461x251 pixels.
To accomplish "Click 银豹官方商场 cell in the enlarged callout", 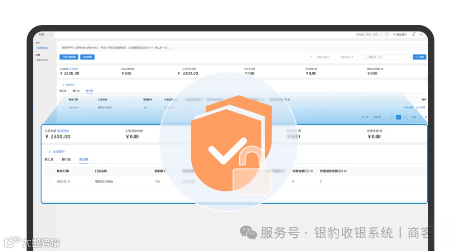I will (104, 182).
